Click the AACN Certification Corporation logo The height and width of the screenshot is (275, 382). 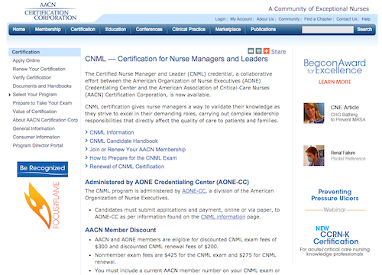(x=50, y=11)
